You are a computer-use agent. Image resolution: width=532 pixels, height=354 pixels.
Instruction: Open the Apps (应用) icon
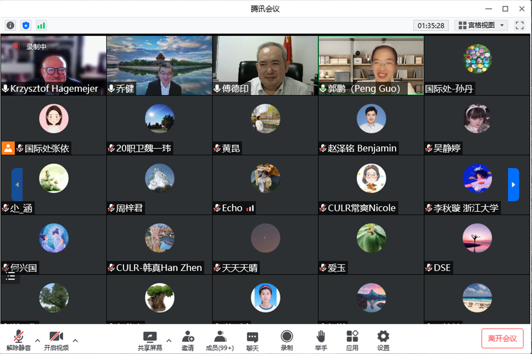pyautogui.click(x=352, y=340)
